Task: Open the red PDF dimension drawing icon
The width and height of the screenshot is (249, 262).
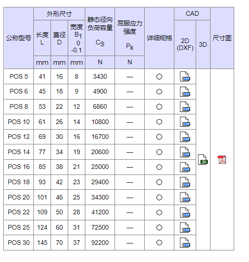Action: (222, 160)
